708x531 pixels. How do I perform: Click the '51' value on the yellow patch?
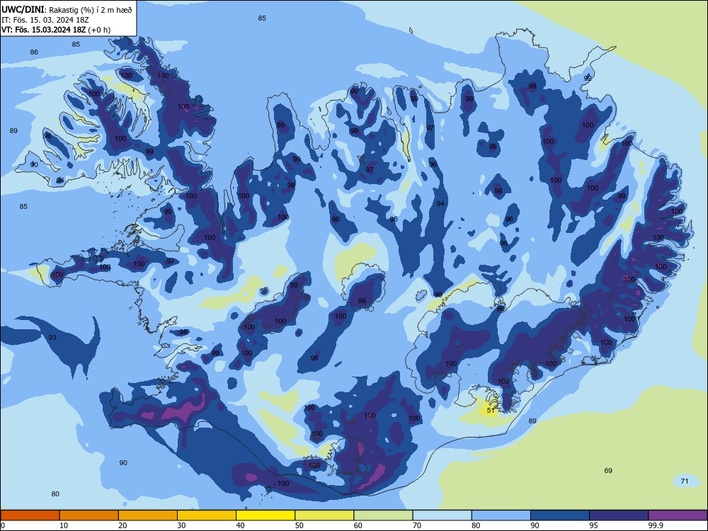[x=491, y=411]
